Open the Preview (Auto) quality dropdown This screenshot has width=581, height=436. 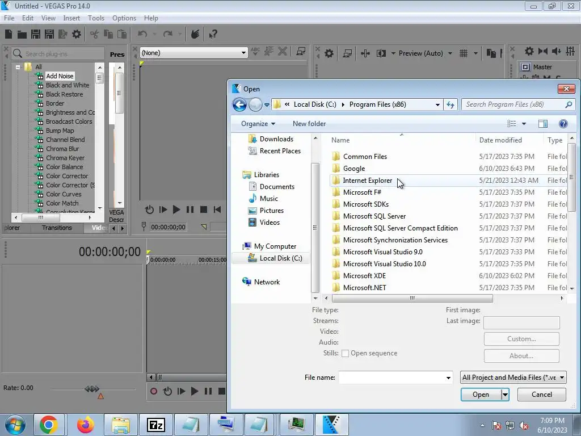450,53
